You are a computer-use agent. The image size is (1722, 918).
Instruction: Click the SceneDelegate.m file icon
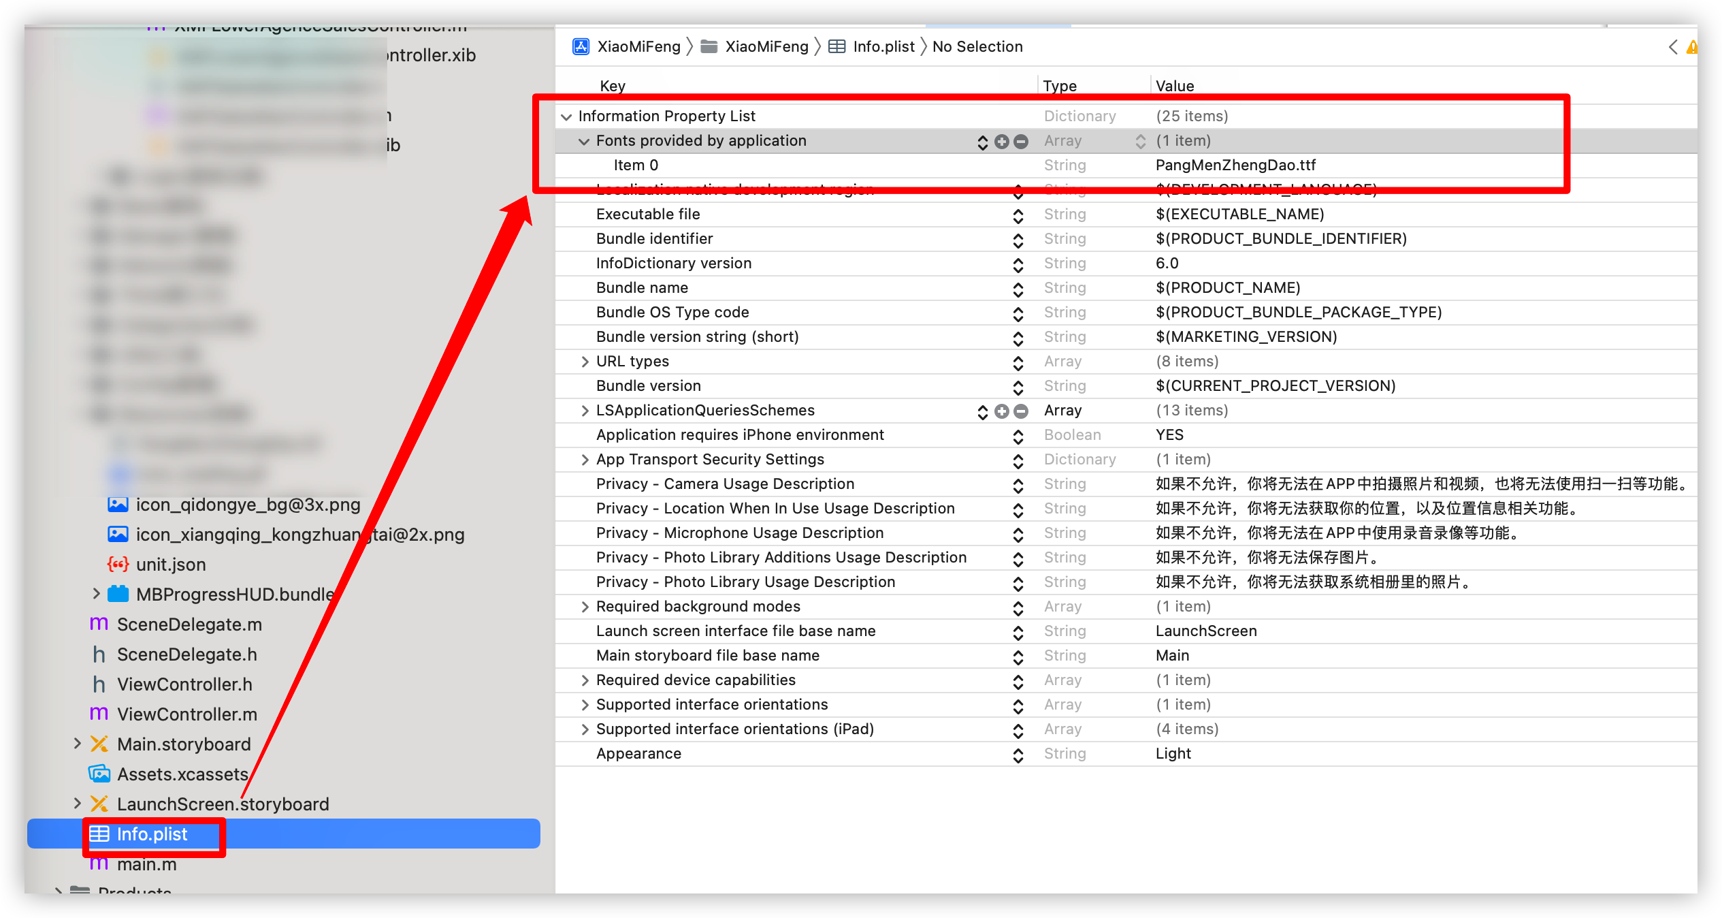[99, 624]
